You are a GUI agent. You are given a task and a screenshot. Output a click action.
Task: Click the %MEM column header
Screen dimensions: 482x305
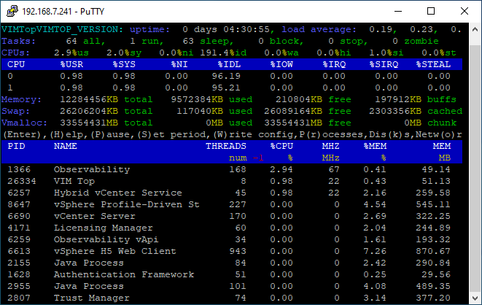click(x=375, y=146)
